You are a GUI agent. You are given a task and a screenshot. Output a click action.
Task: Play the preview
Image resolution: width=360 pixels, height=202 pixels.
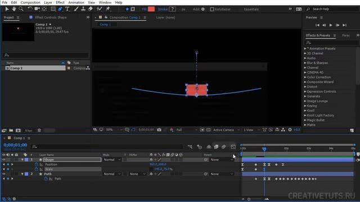click(x=331, y=25)
